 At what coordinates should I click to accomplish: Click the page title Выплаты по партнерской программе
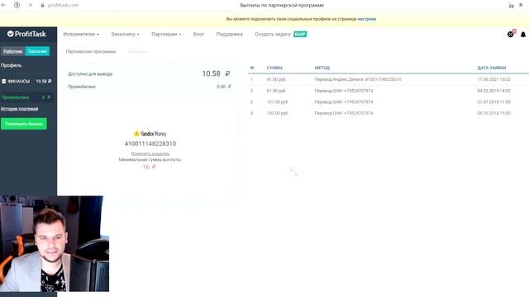pos(282,5)
